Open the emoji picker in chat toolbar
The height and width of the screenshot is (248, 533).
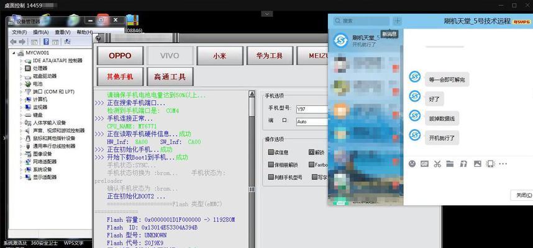coord(412,164)
